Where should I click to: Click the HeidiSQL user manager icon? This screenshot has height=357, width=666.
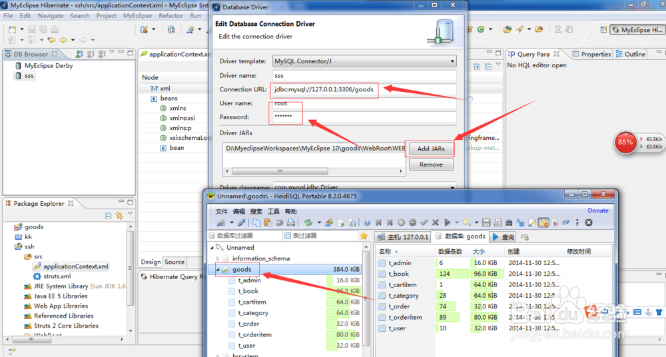coord(329,222)
